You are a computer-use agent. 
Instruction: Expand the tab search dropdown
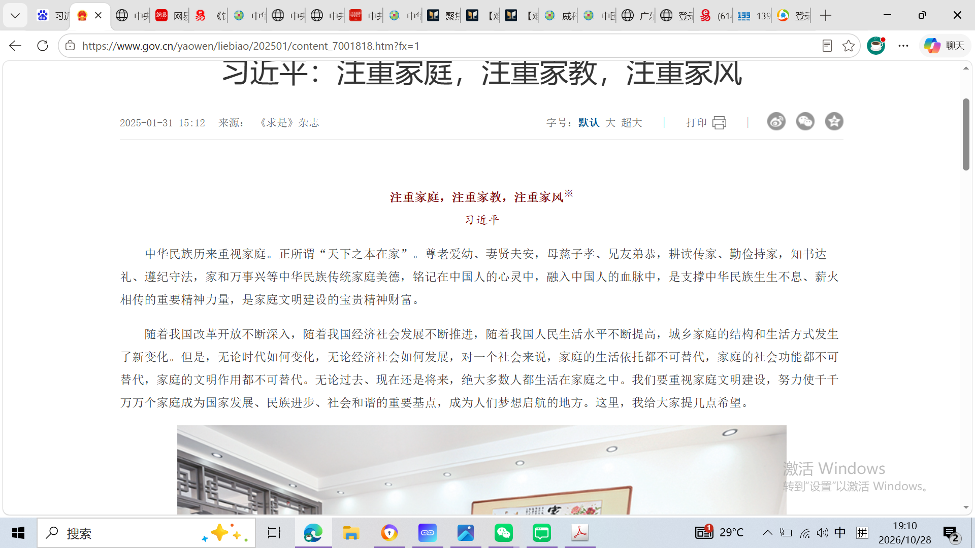click(x=15, y=16)
